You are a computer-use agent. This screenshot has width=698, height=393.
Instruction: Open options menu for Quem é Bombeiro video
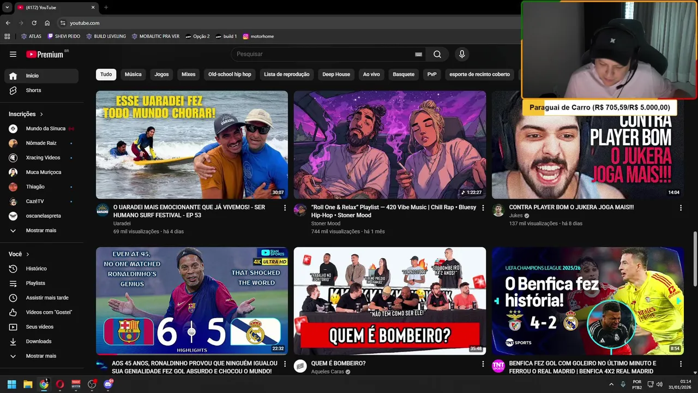(483, 364)
